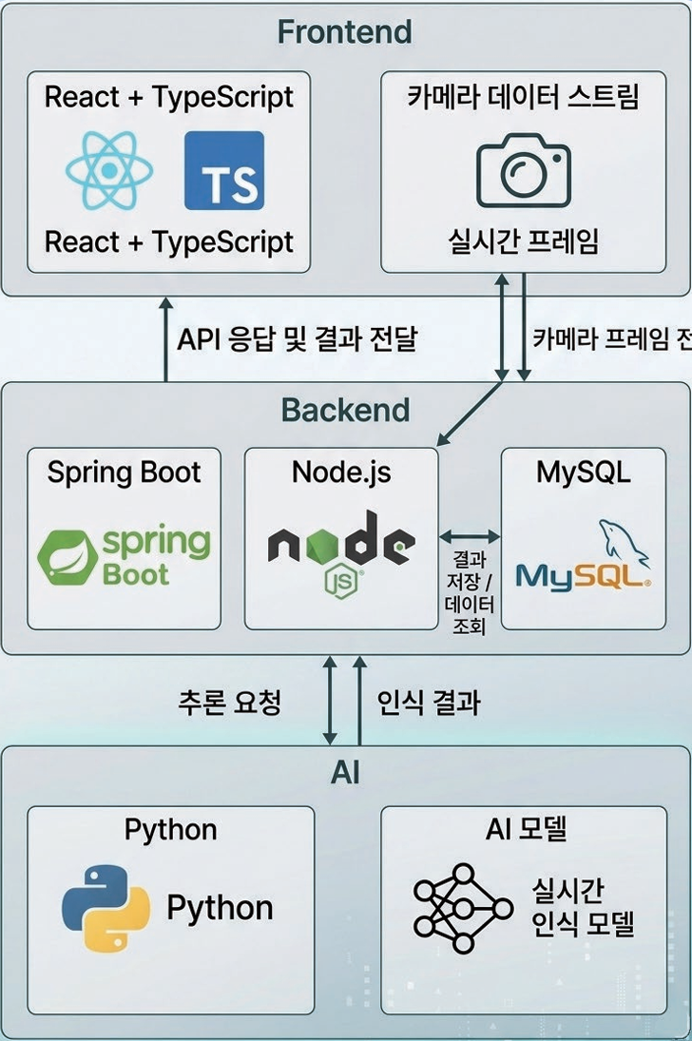Screen dimensions: 692x1041
Task: Click the MySQL card heading
Action: click(x=583, y=472)
